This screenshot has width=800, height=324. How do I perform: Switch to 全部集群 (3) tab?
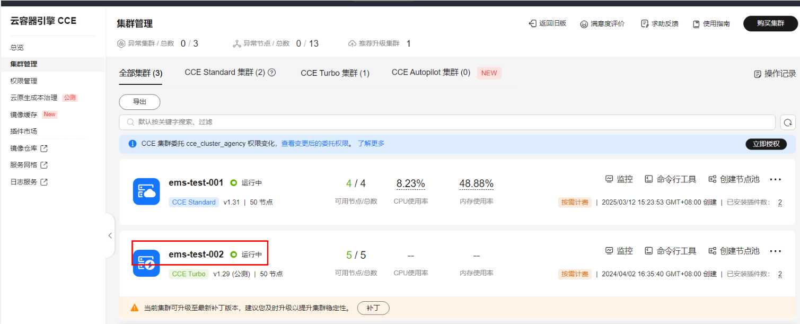[140, 73]
